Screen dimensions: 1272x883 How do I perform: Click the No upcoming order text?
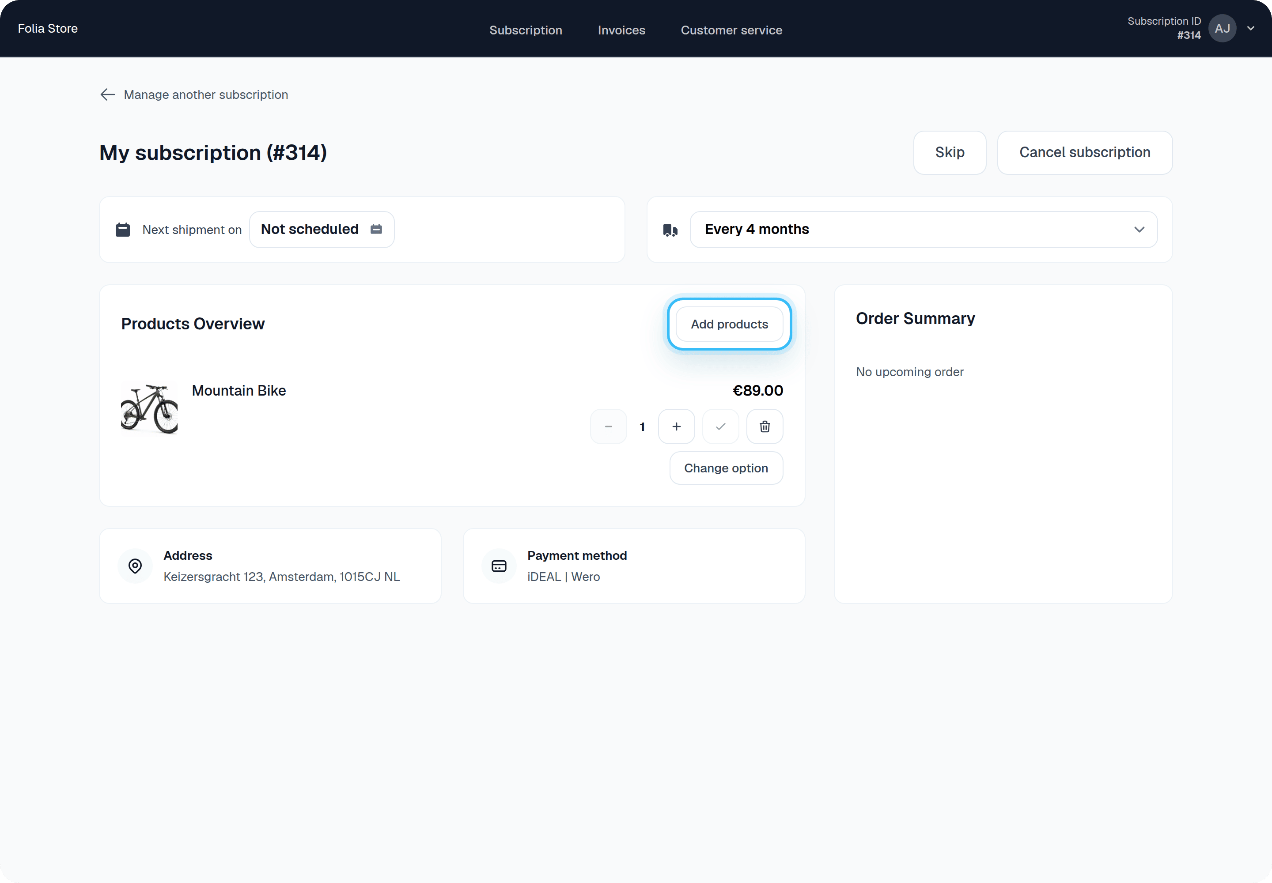(x=909, y=372)
